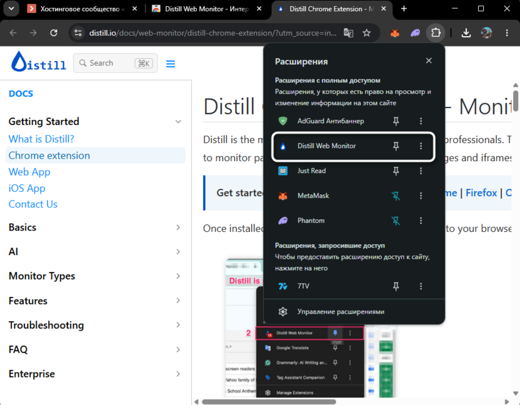Go back to the previous page
The height and width of the screenshot is (405, 520).
click(x=13, y=33)
